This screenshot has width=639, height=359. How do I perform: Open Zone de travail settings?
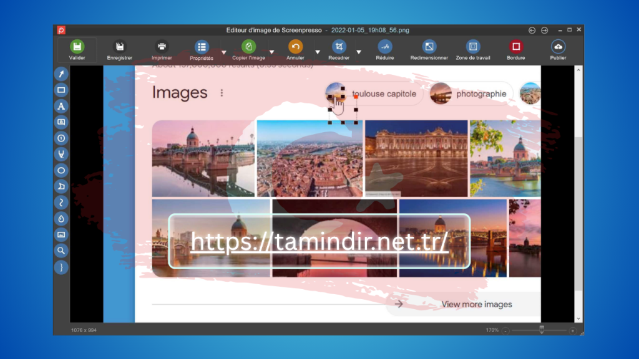[x=473, y=50]
